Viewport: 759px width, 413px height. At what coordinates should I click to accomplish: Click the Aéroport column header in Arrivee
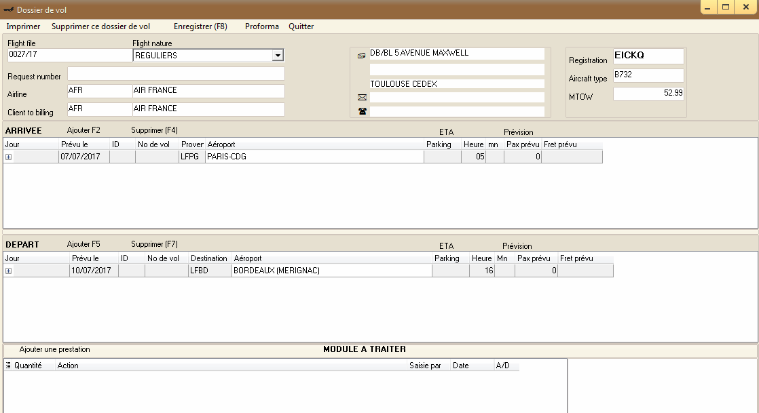point(221,144)
